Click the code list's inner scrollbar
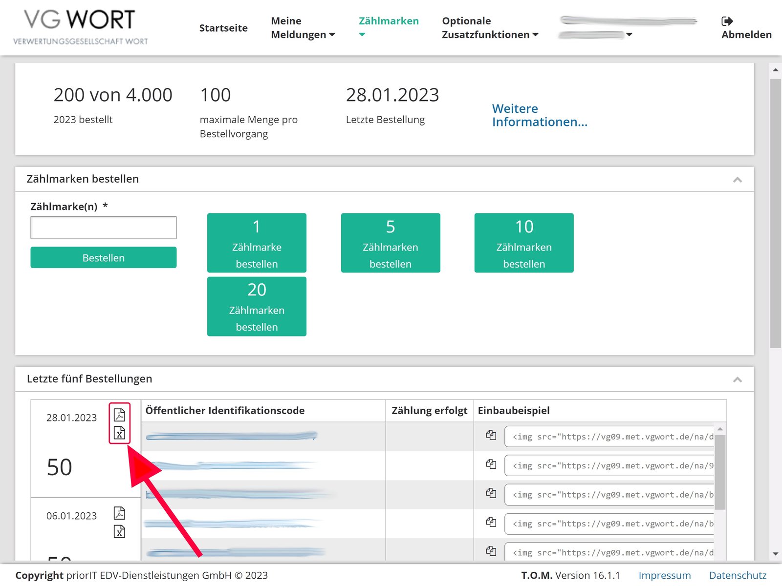The height and width of the screenshot is (586, 782). tap(720, 472)
